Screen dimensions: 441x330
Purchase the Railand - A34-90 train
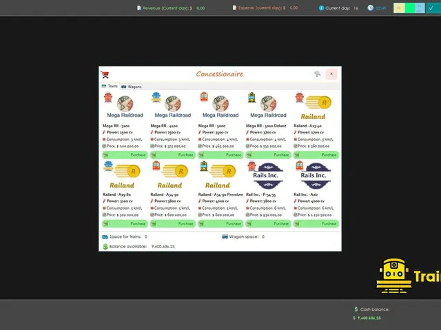pos(172,223)
